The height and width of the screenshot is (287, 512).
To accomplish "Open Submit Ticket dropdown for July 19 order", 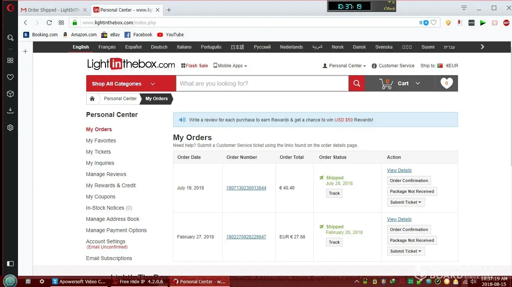I will click(406, 202).
